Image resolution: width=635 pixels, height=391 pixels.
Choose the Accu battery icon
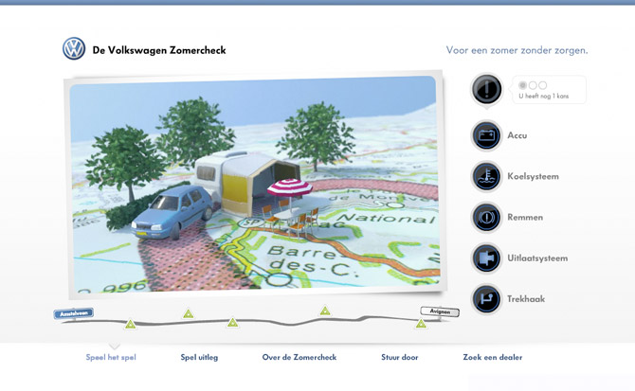[486, 135]
